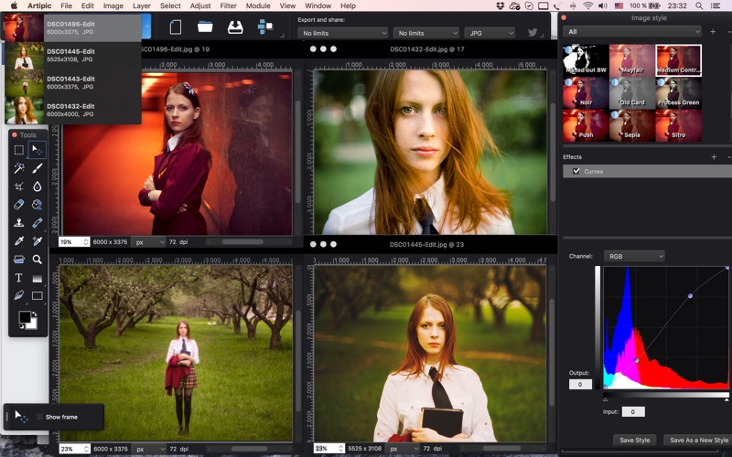Image resolution: width=732 pixels, height=457 pixels.
Task: Select the Pen feather tool
Action: click(x=18, y=295)
